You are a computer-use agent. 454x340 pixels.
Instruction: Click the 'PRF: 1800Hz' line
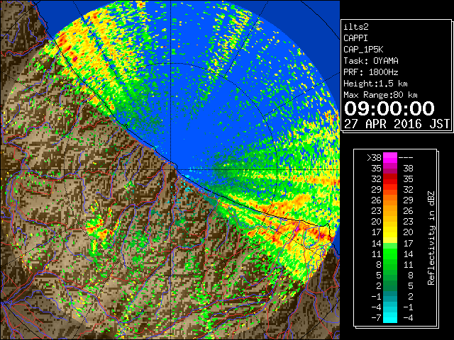click(x=371, y=72)
